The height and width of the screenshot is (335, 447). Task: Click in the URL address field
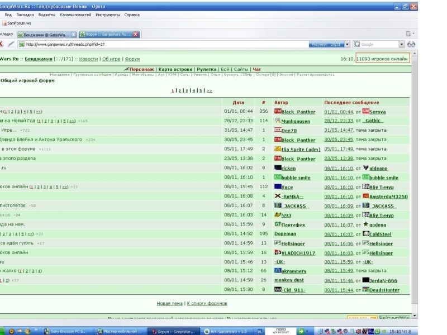165,45
